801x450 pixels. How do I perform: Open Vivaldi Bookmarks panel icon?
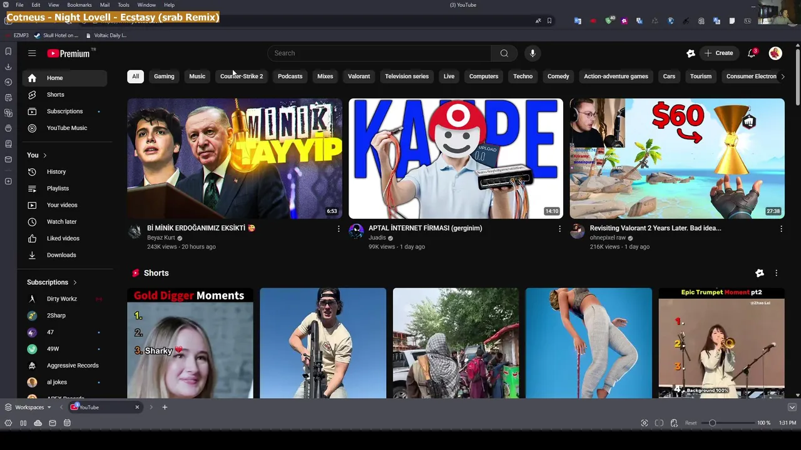click(x=8, y=51)
